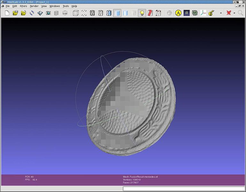The image size is (246, 192).
Task: Switch to points render mode
Action: [84, 13]
